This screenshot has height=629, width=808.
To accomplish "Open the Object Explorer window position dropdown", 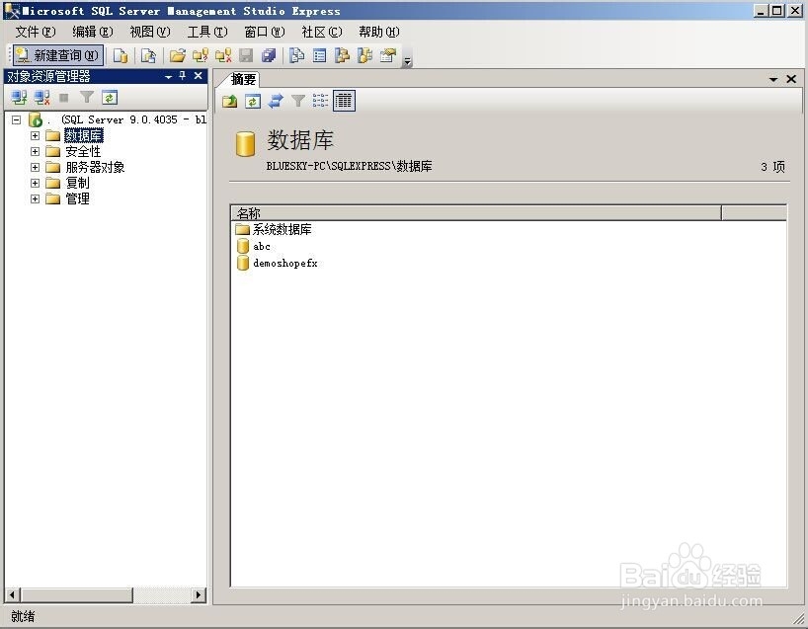I will pos(169,77).
